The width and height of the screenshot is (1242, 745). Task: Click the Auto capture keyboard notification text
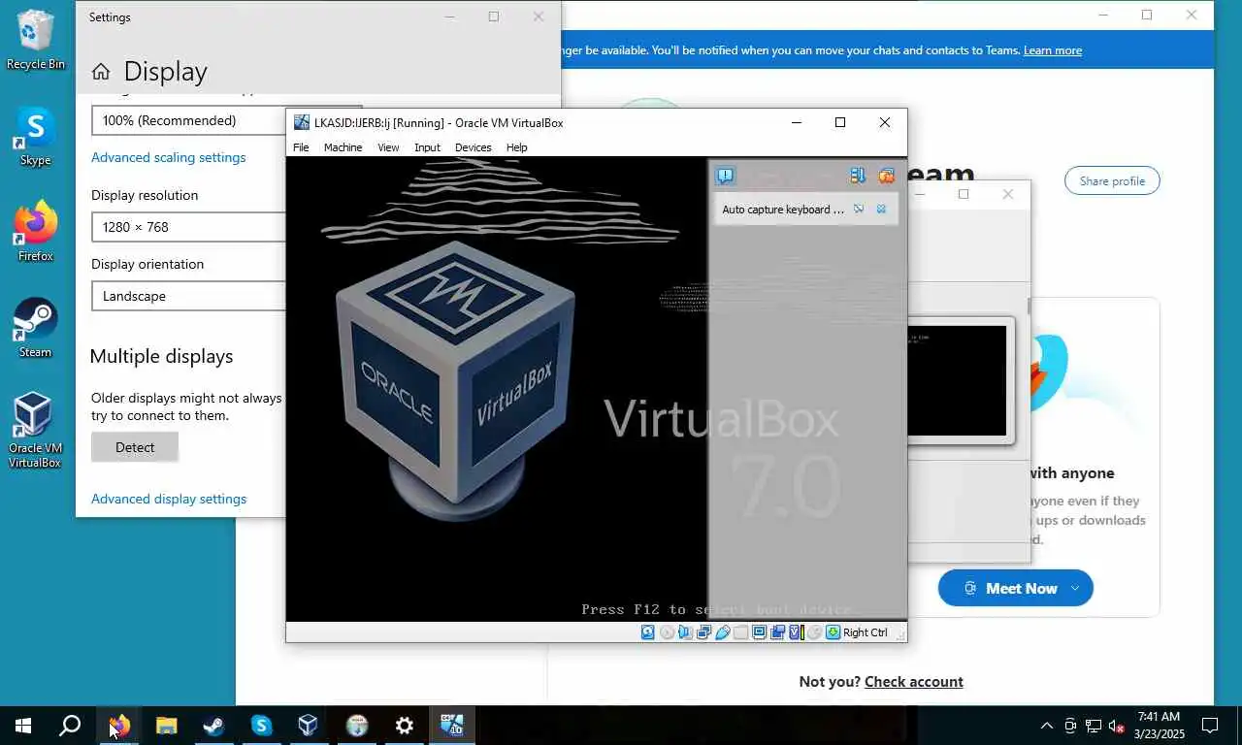click(x=783, y=210)
